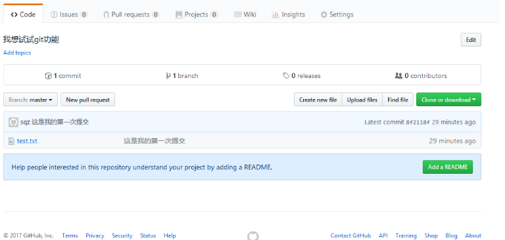505x240 pixels.
Task: Click the Settings gear icon
Action: tap(324, 14)
